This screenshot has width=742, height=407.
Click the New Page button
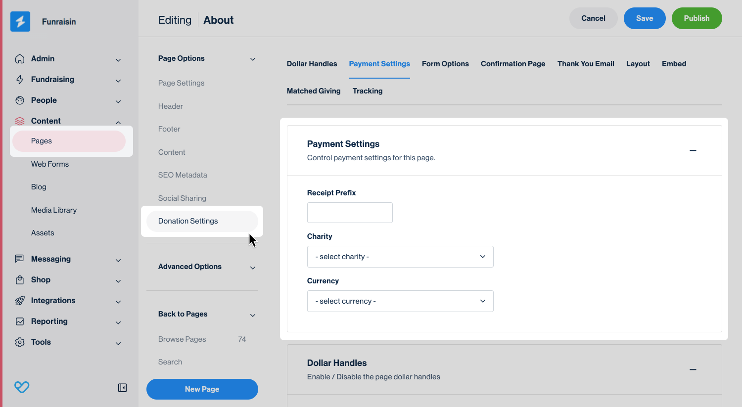202,389
